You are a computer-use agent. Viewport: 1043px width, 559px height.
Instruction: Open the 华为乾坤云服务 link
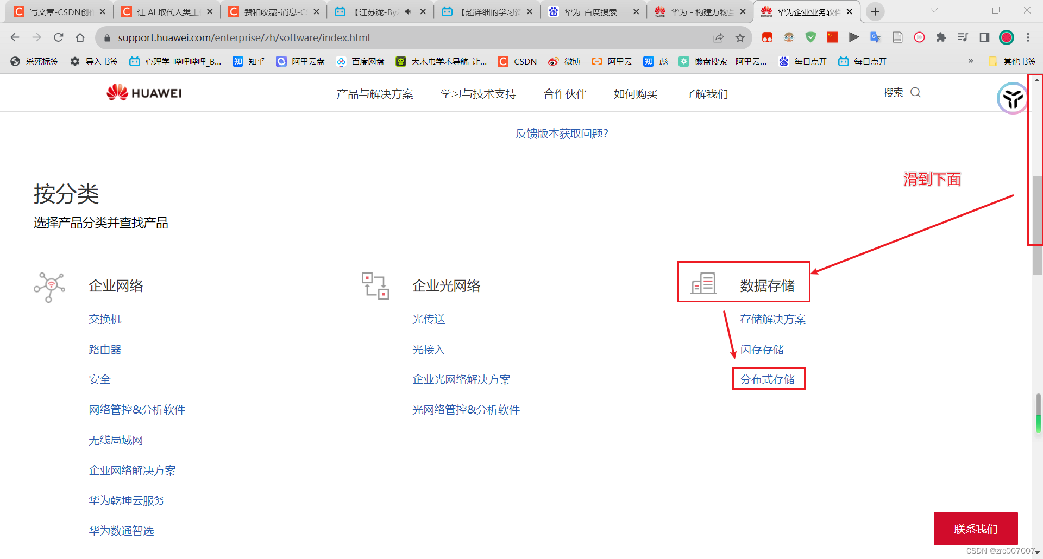(x=127, y=500)
